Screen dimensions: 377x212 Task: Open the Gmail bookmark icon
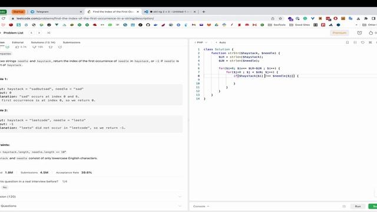coord(194,25)
